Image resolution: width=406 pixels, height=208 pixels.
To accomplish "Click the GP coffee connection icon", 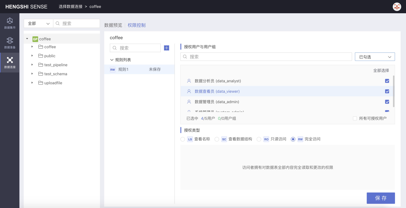I will click(35, 39).
